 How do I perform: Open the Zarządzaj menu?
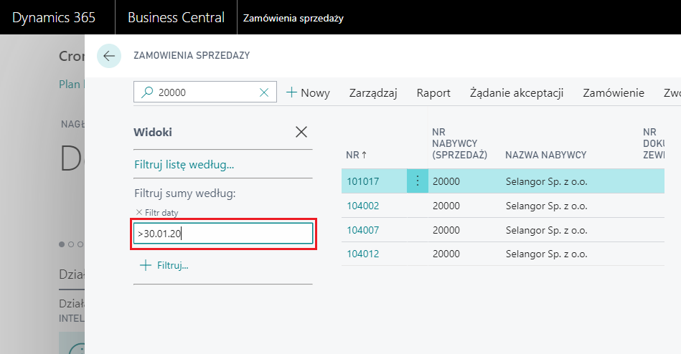click(373, 93)
